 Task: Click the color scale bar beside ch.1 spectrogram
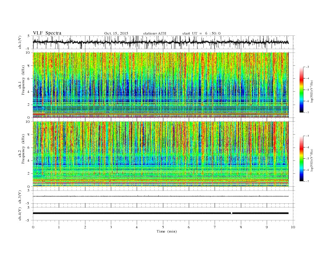[302, 90]
